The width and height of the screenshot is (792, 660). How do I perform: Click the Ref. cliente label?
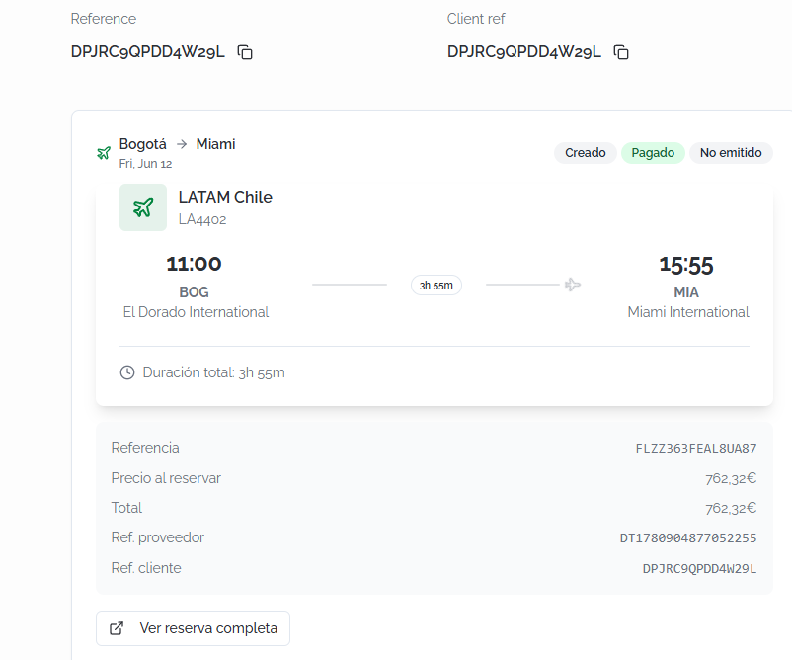coord(146,568)
